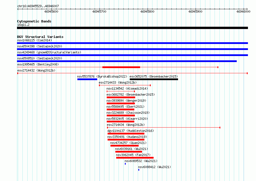Select the red bar of nsv6039161 (Wu2021)
The image size is (256, 181).
tap(129, 152)
